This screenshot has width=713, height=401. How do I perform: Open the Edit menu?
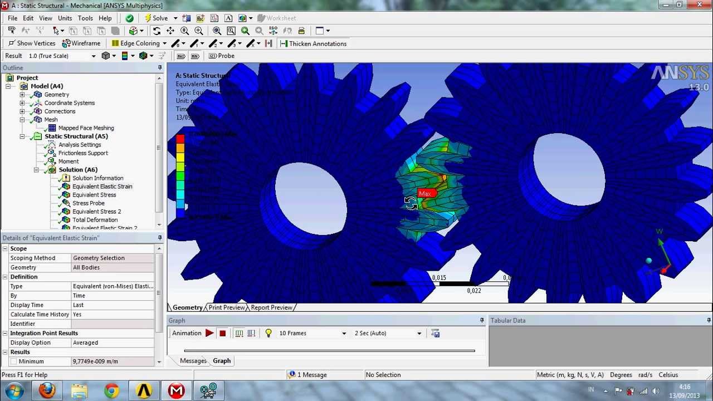point(28,18)
